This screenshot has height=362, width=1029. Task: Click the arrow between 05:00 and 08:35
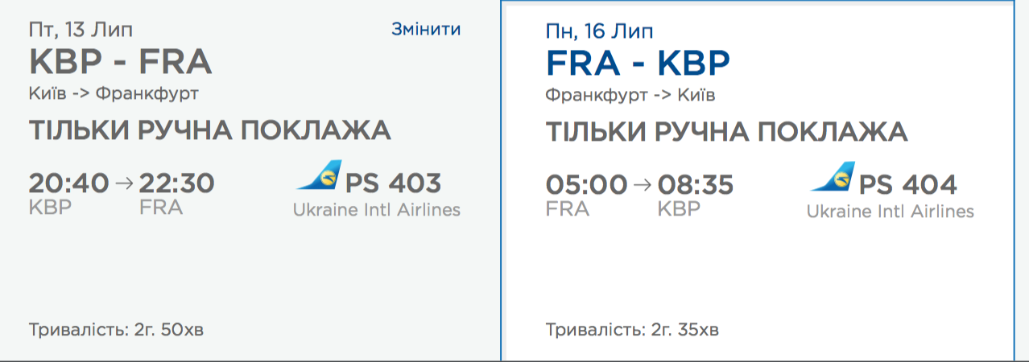tap(642, 185)
